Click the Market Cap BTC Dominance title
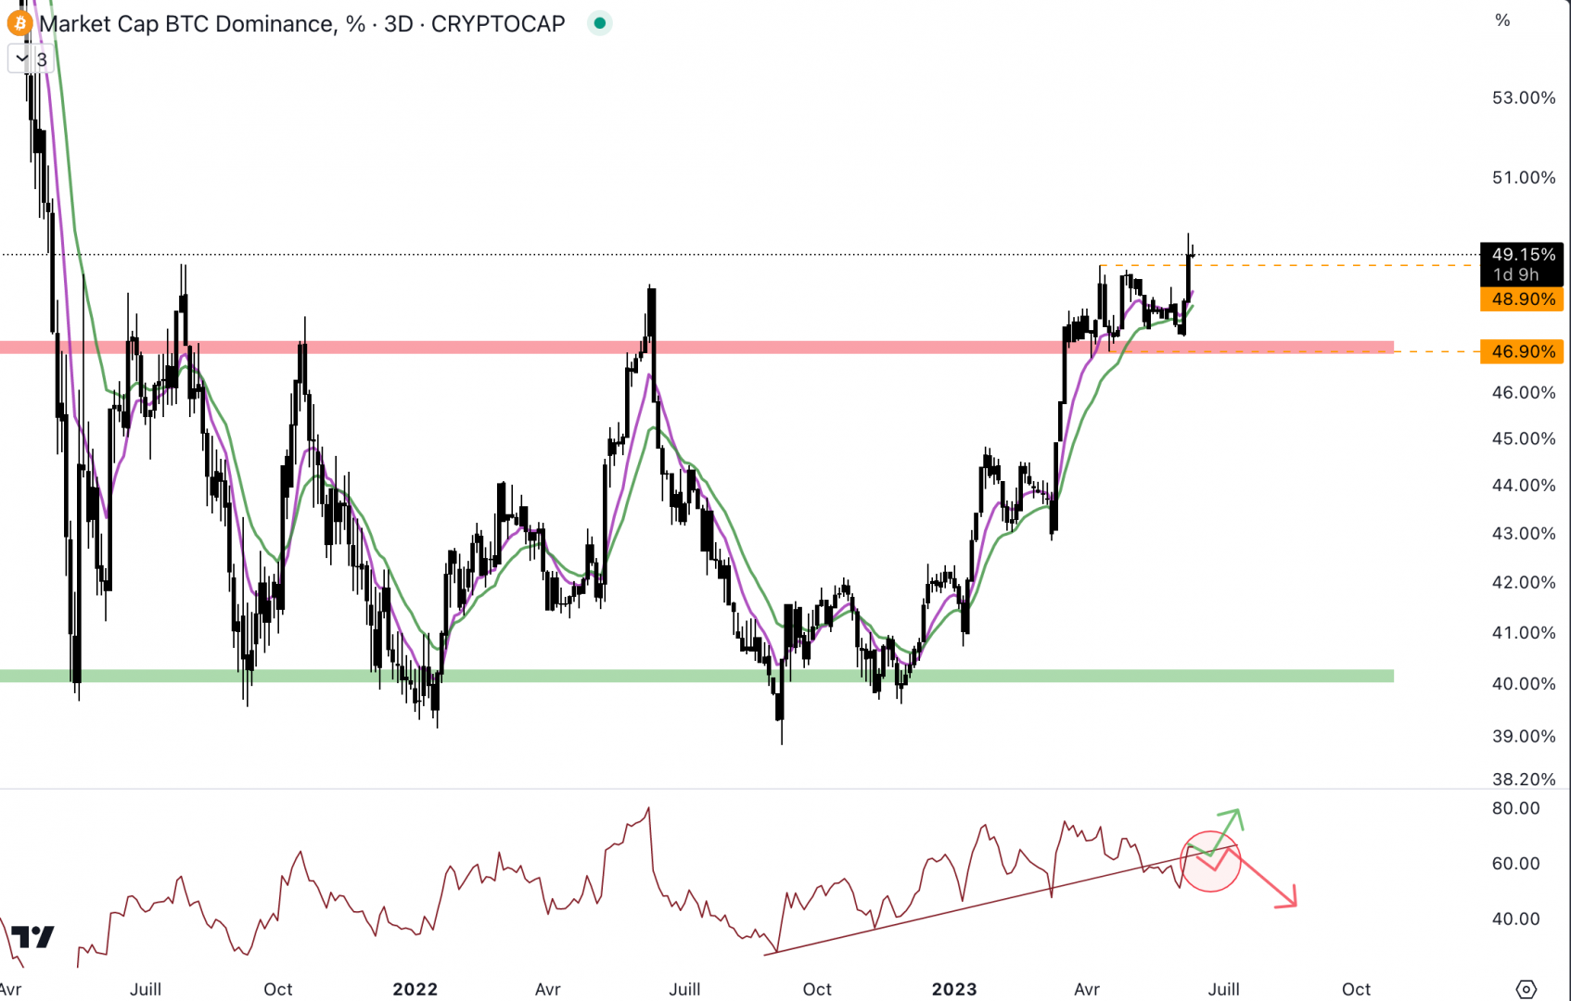This screenshot has height=1001, width=1571. pyautogui.click(x=302, y=23)
